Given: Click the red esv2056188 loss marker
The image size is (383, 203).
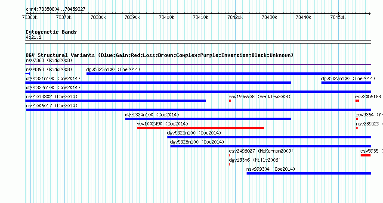Looking at the screenshot, I should (x=357, y=101).
